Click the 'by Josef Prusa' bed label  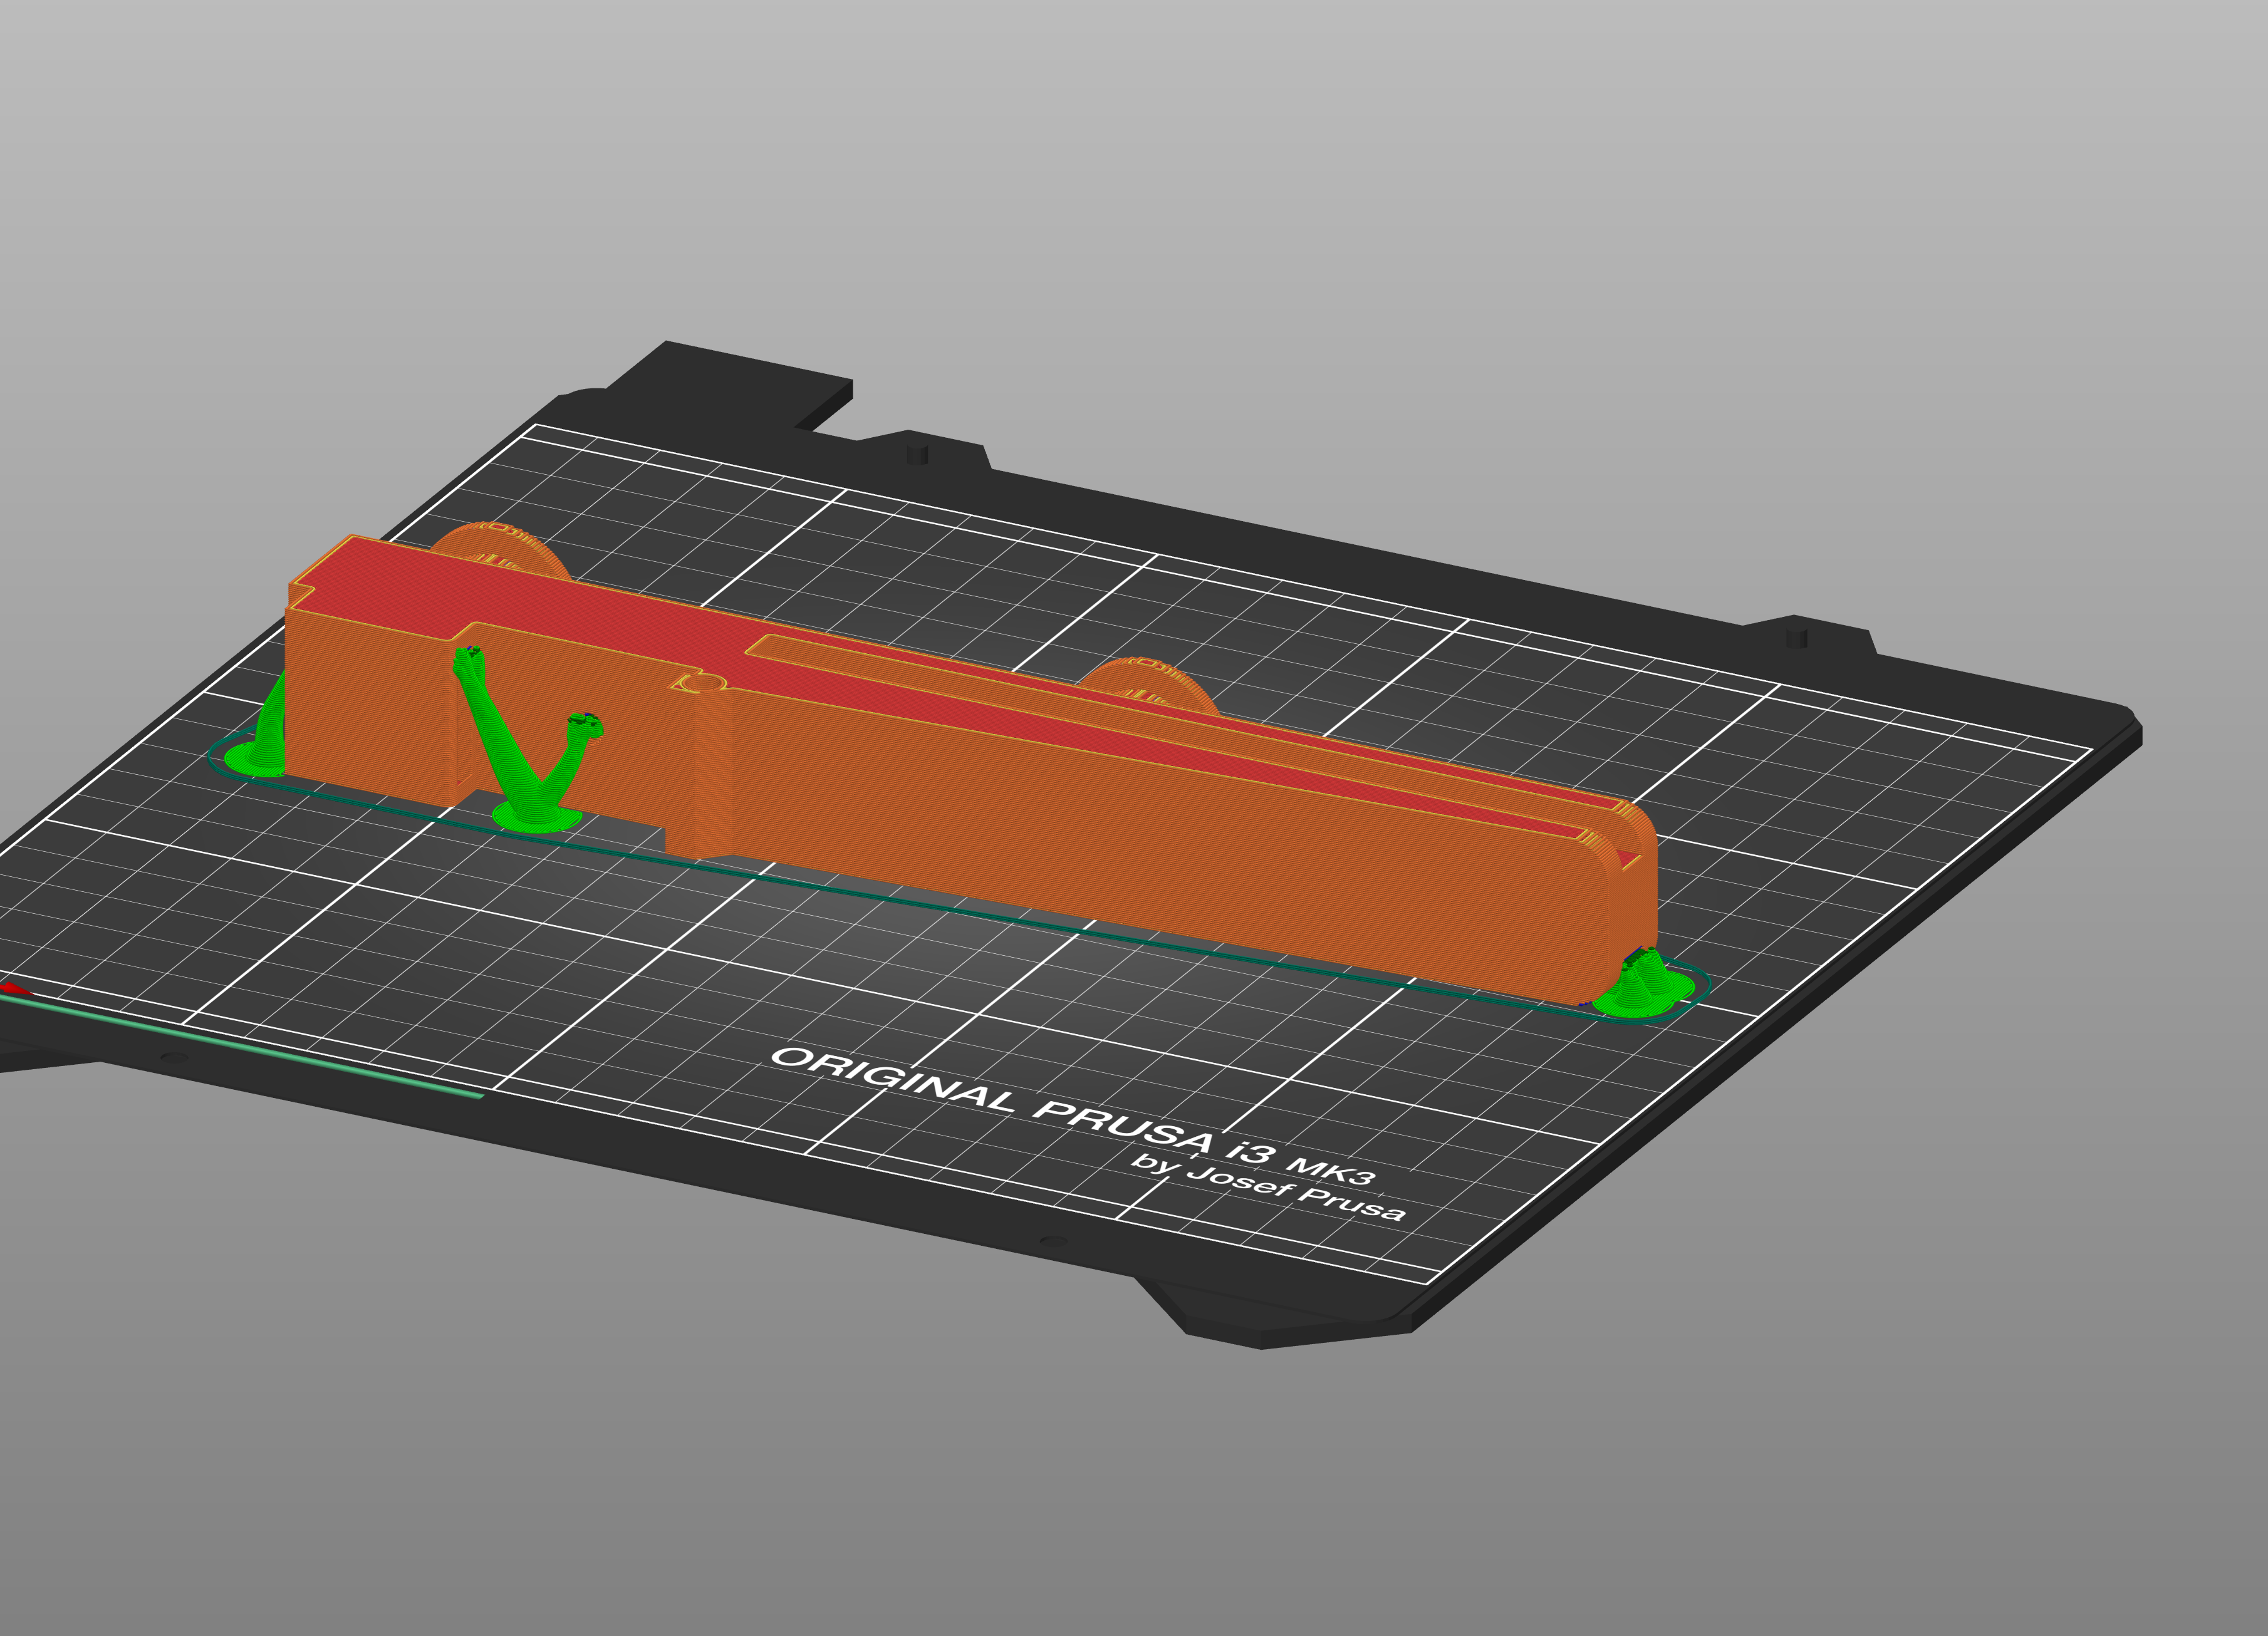pos(1268,1190)
